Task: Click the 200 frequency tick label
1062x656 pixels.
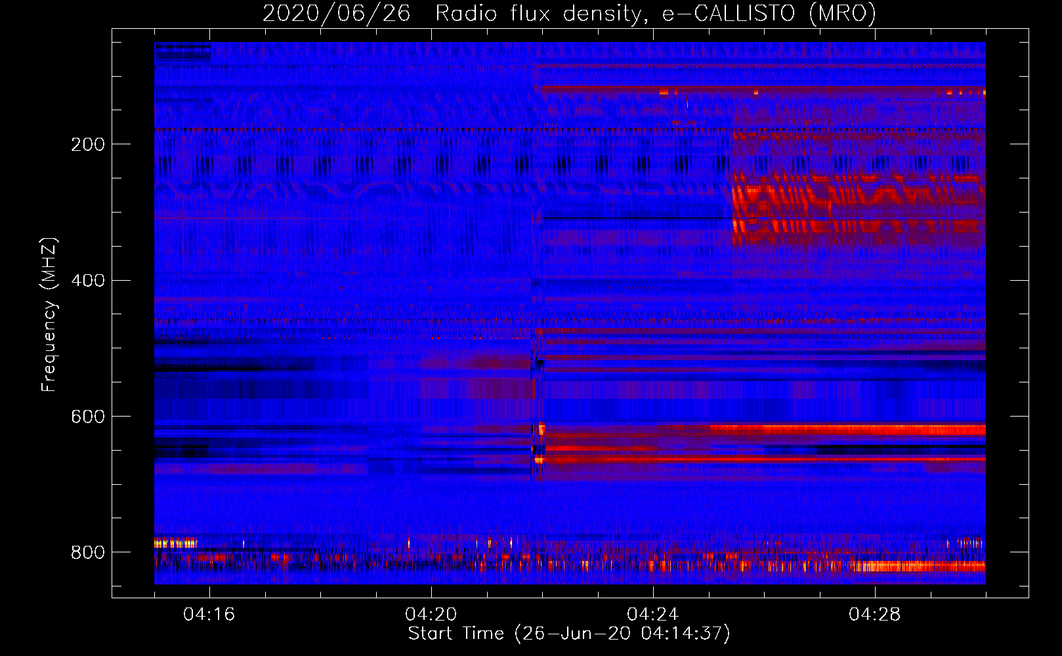Action: (x=88, y=144)
